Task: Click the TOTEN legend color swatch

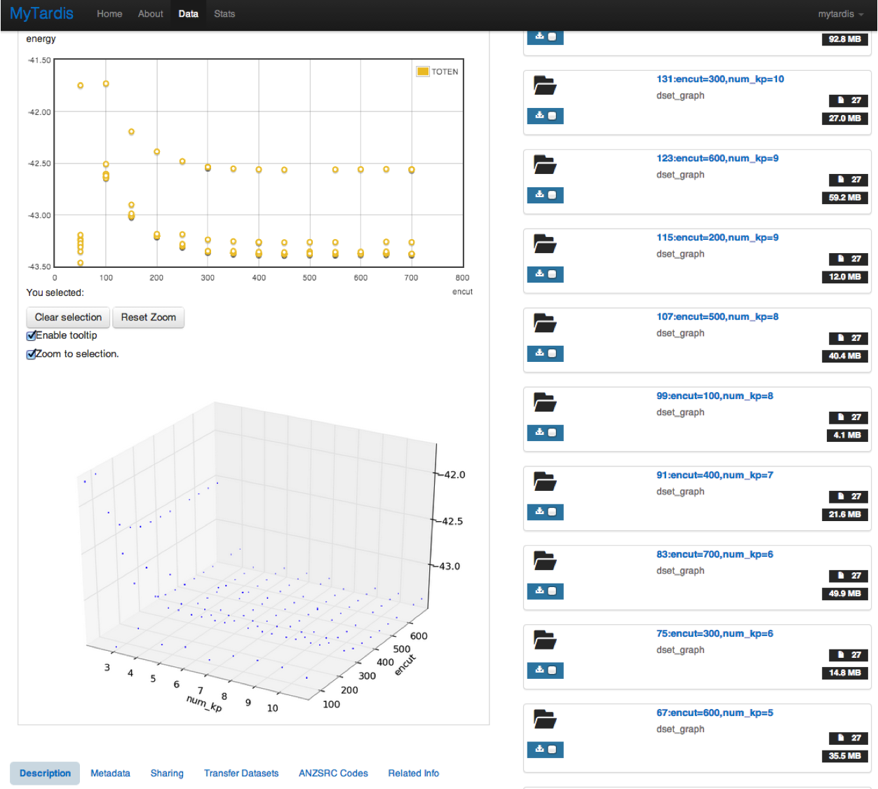Action: coord(423,72)
